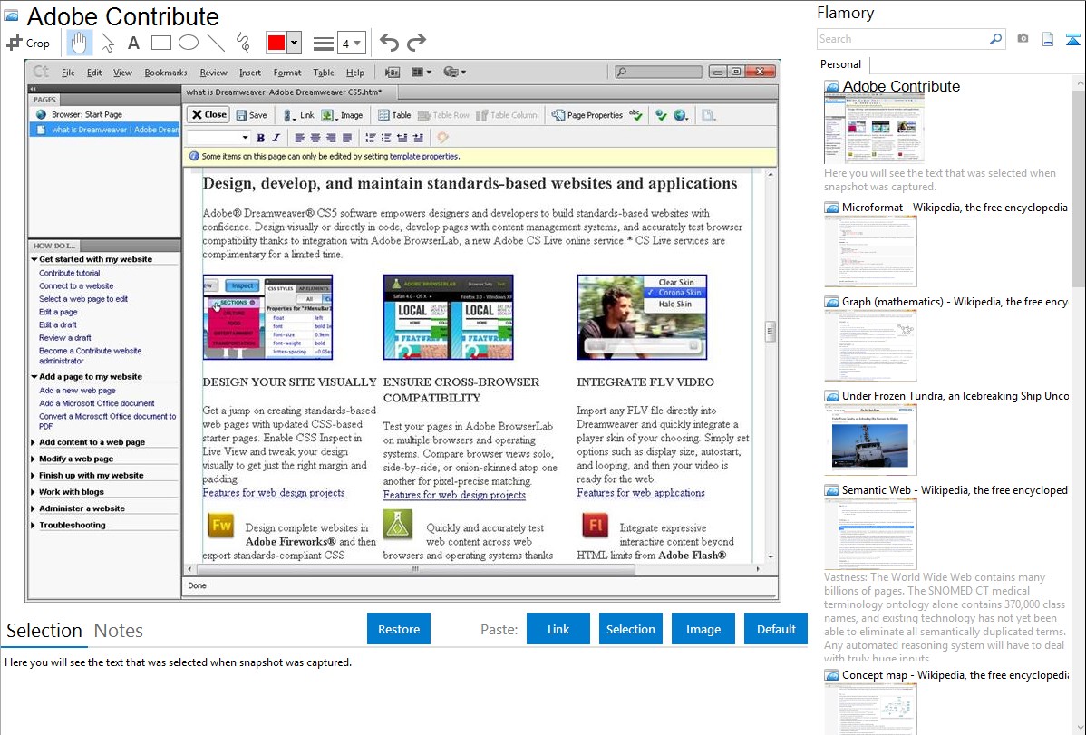Click the Restore button
This screenshot has height=735, width=1086.
click(399, 629)
